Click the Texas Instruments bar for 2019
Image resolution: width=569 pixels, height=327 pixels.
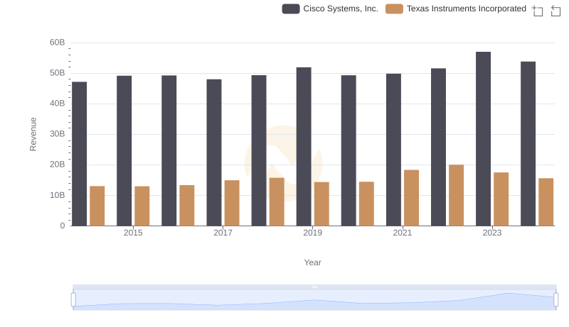pos(322,204)
